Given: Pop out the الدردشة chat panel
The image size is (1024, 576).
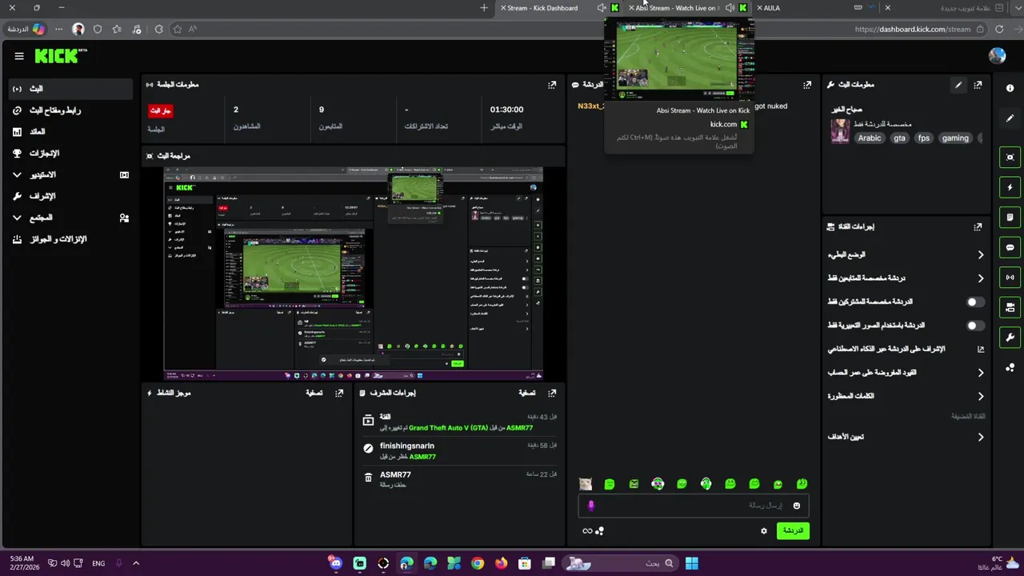Looking at the screenshot, I should click(x=807, y=85).
